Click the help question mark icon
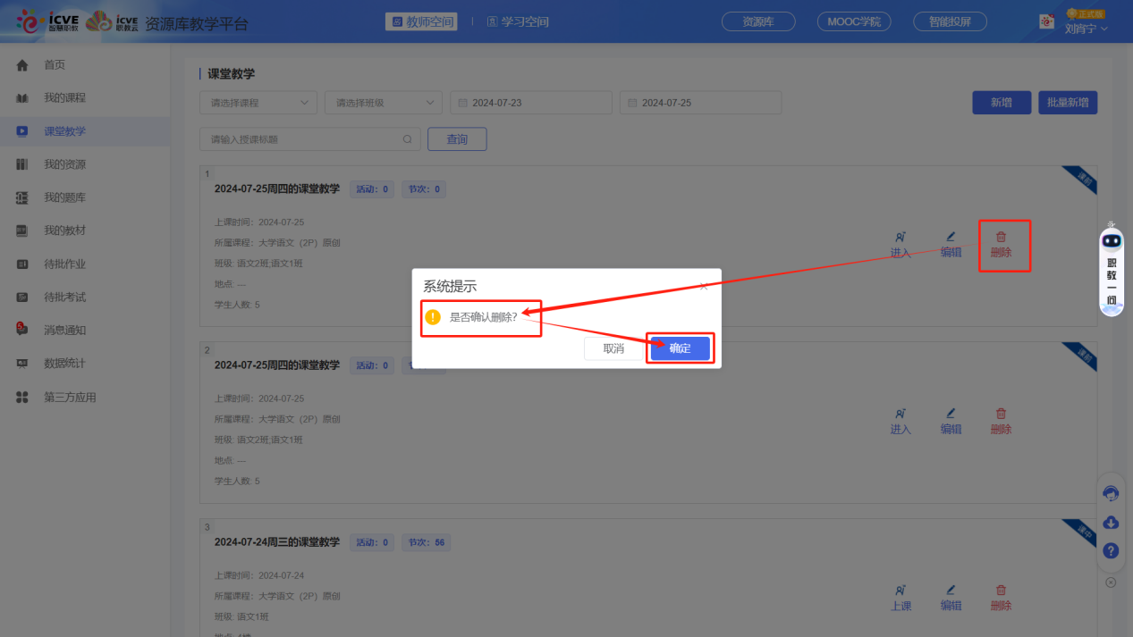The image size is (1133, 637). click(x=1111, y=551)
